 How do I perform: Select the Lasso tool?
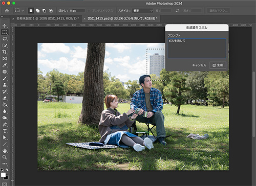[5, 39]
